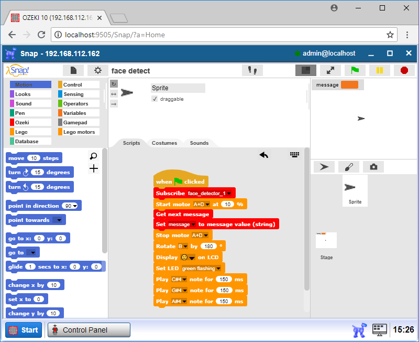Open the Looks block category

click(30, 94)
